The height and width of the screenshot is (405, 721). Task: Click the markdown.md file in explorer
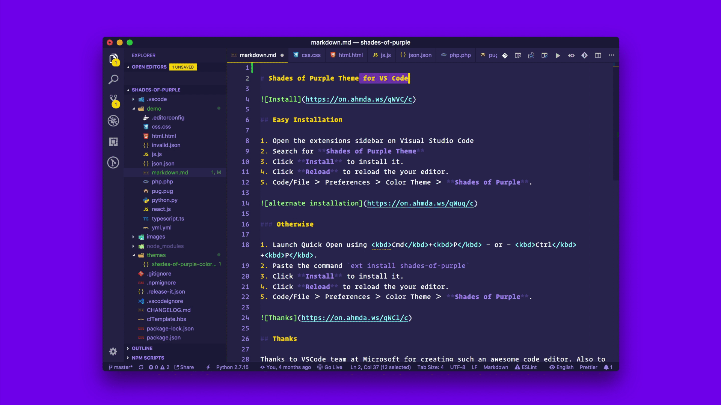click(x=170, y=172)
